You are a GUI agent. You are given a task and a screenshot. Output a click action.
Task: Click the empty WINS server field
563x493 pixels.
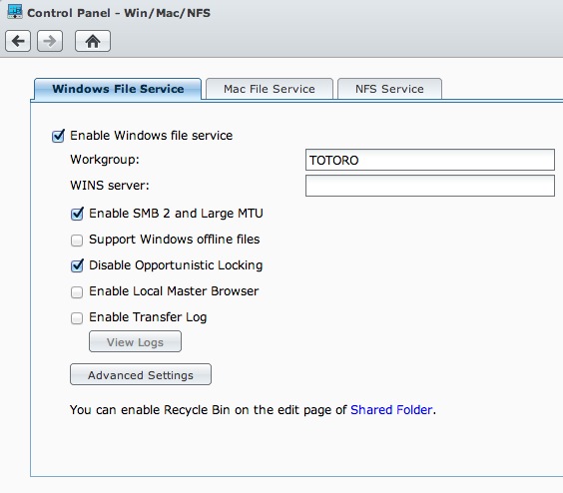[430, 186]
